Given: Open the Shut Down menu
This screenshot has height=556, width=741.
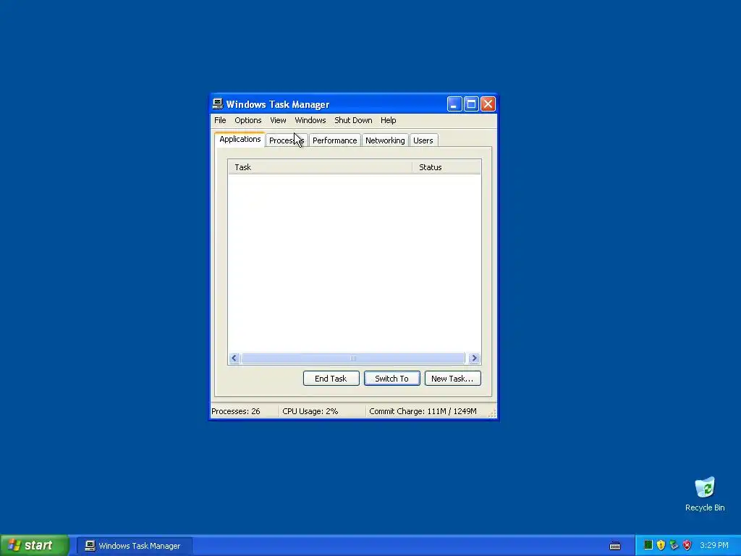Looking at the screenshot, I should (353, 120).
